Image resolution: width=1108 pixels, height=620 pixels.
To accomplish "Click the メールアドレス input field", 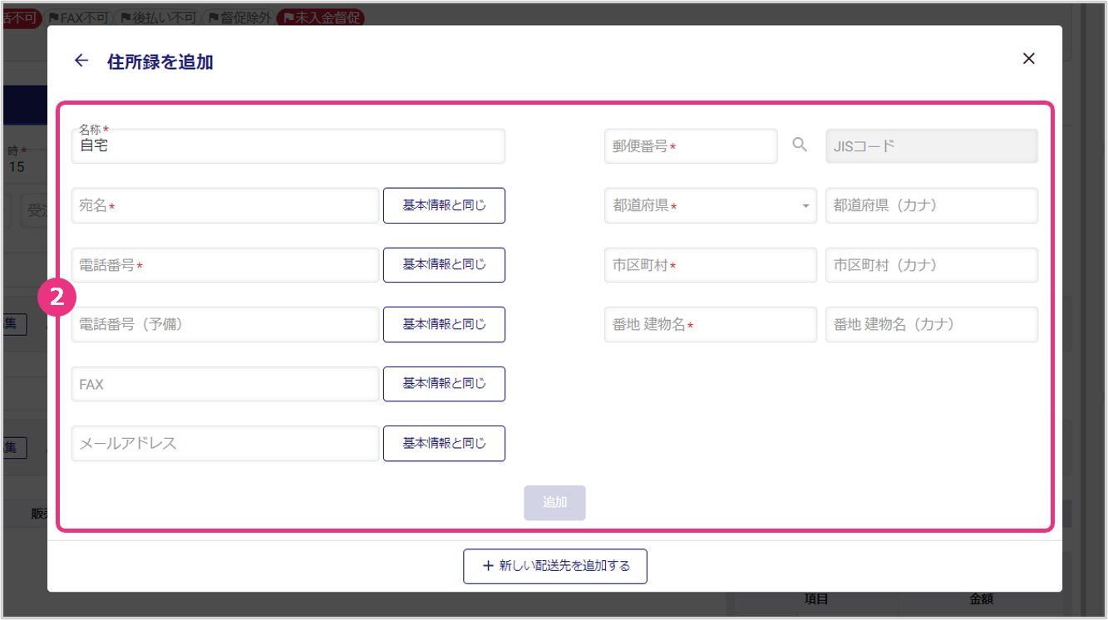I will pos(225,444).
